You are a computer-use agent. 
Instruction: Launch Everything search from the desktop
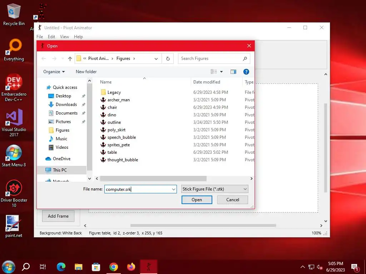[14, 50]
